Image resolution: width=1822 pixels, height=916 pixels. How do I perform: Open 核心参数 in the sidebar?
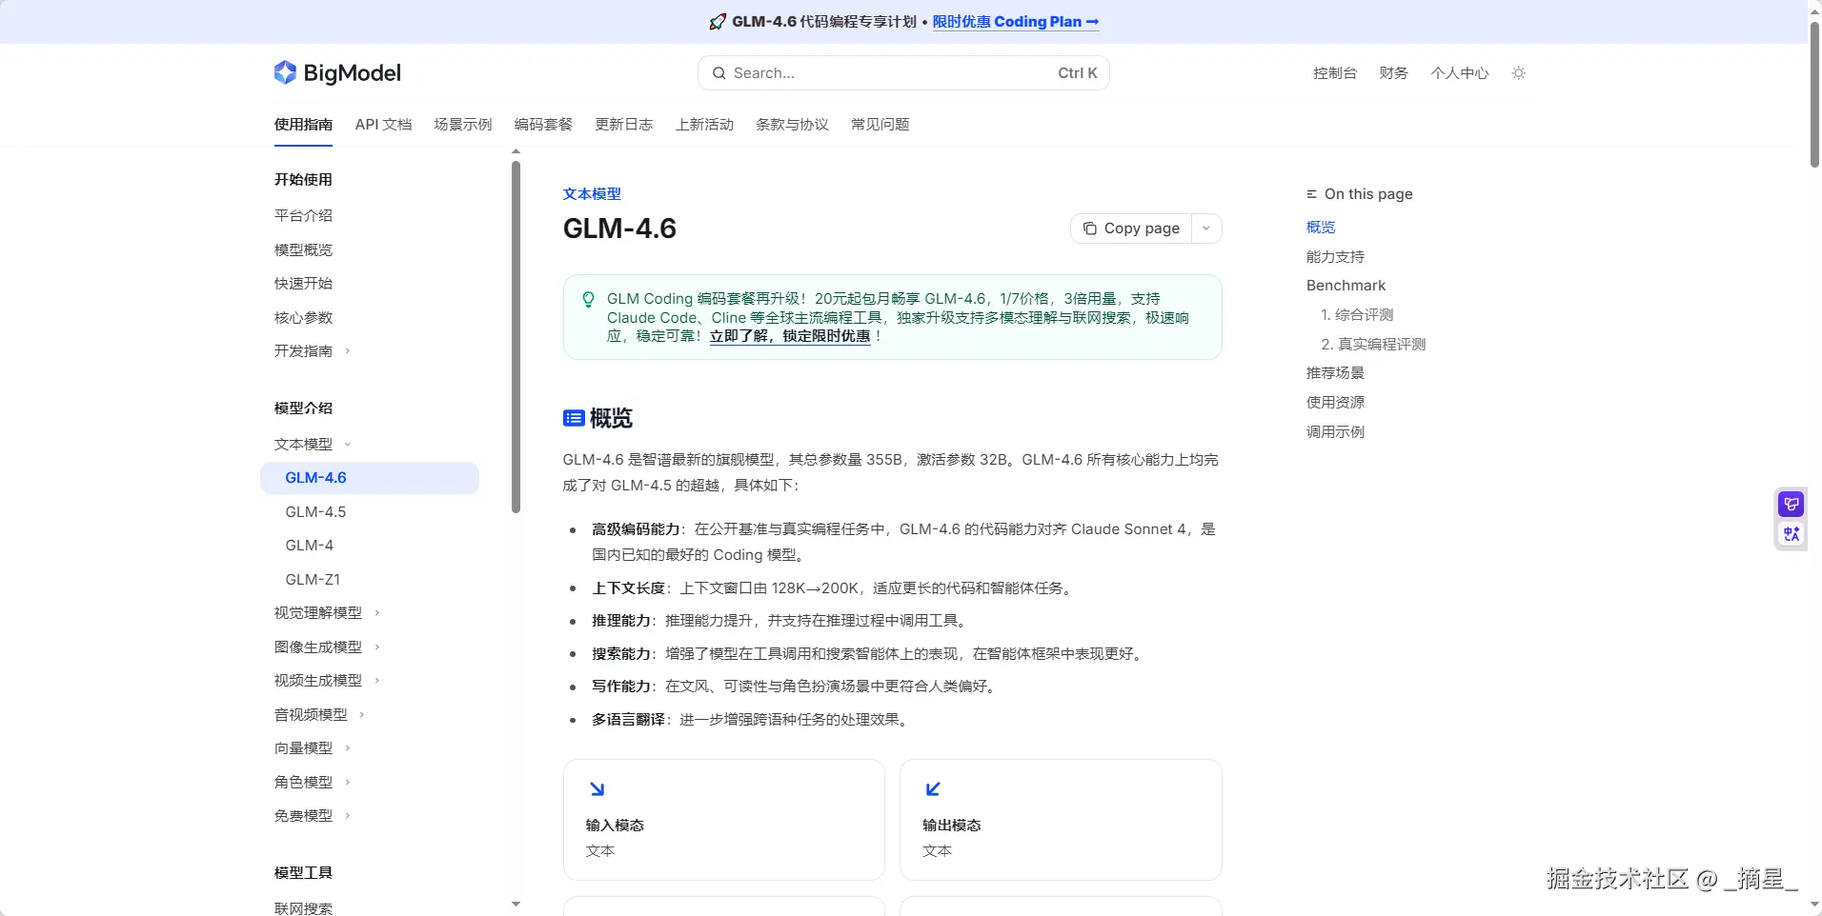click(x=303, y=318)
